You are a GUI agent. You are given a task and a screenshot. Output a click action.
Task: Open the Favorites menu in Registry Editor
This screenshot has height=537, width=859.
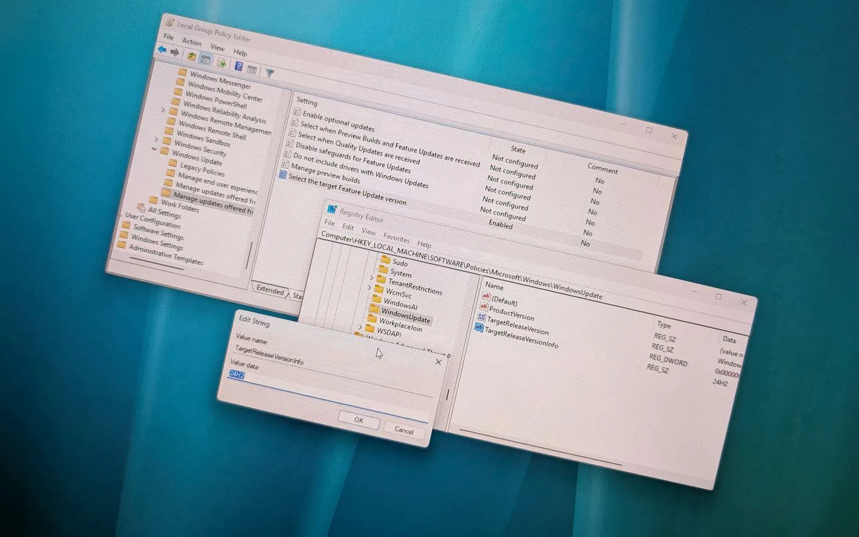click(x=396, y=237)
